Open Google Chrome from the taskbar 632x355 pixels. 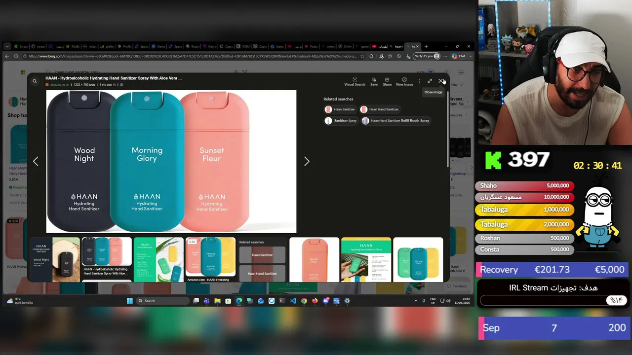click(x=304, y=301)
